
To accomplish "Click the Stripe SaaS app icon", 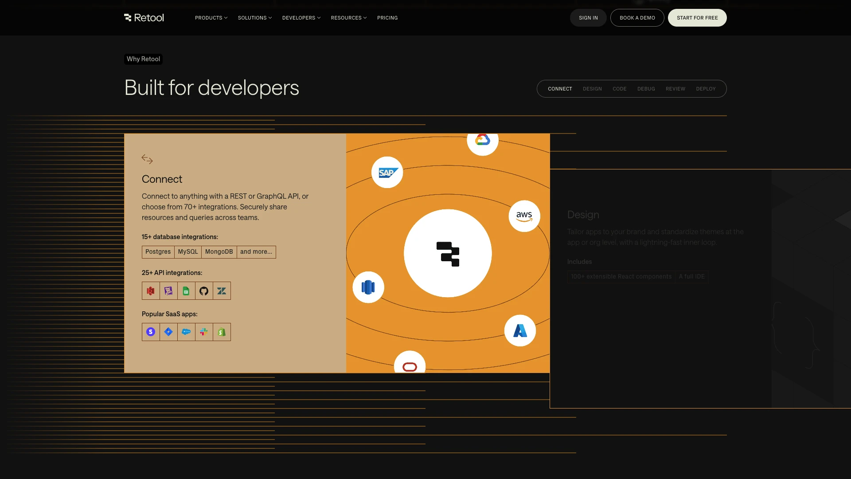I will [x=151, y=332].
